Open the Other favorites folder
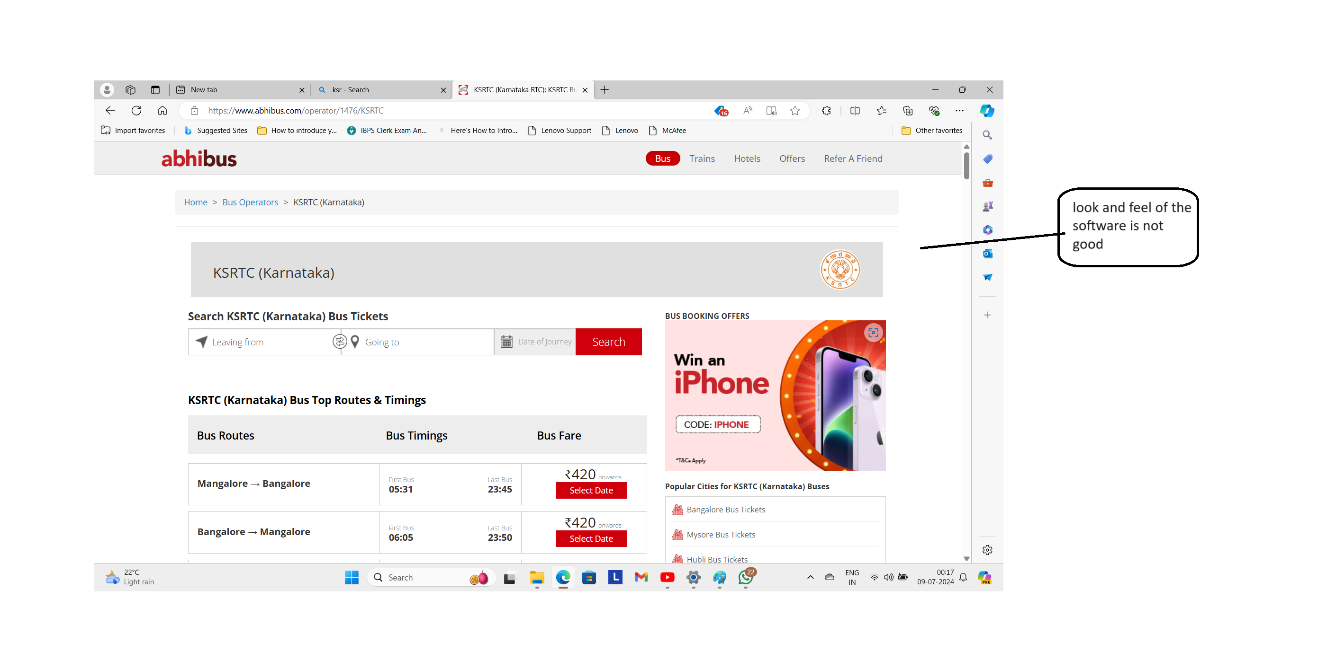This screenshot has width=1318, height=669. pyautogui.click(x=931, y=130)
